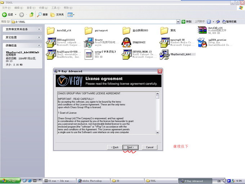Open the dropdown next to 上网助手 icon
Image resolution: width=245 pixels, height=184 pixels.
(x=213, y=22)
